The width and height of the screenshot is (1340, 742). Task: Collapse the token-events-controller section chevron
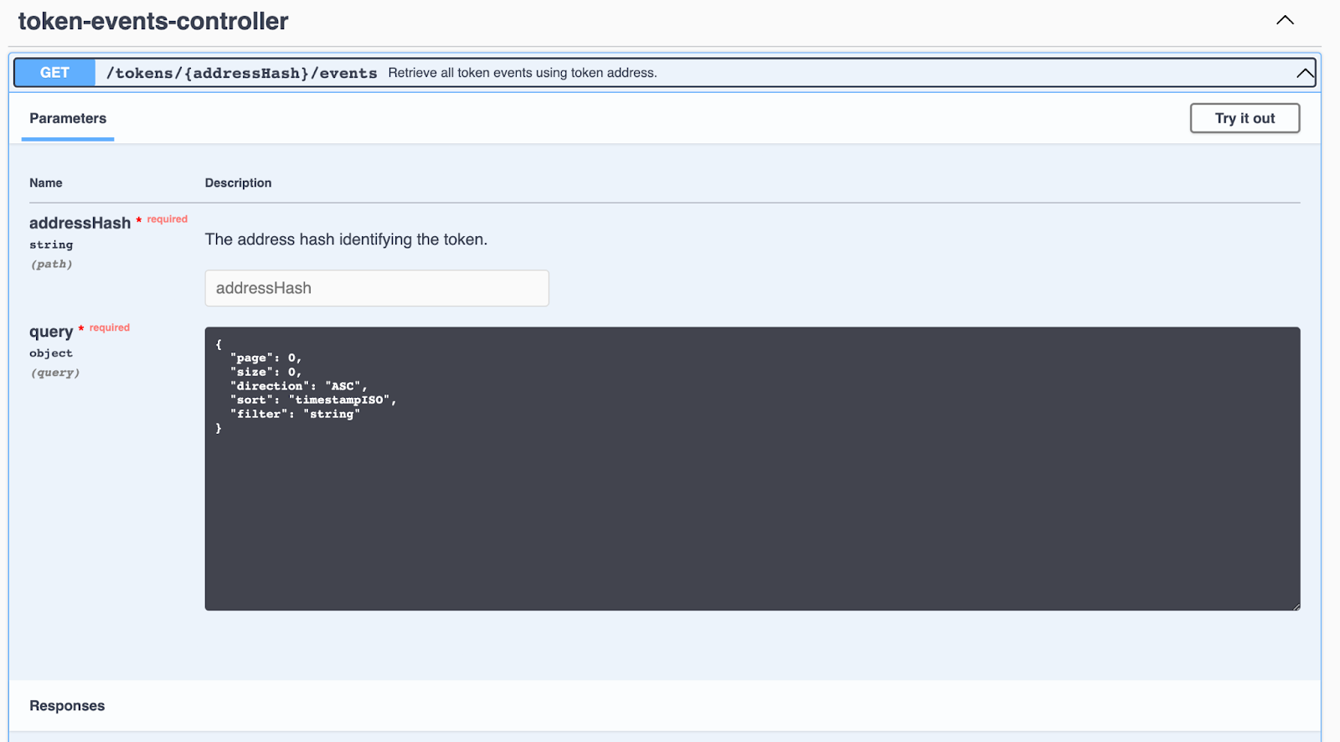pyautogui.click(x=1285, y=20)
